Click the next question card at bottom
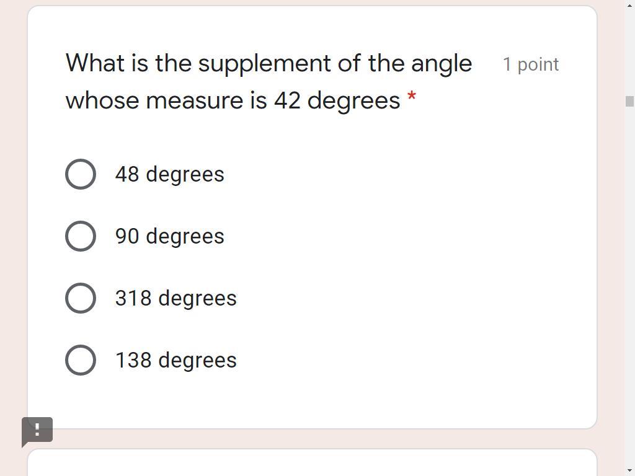The width and height of the screenshot is (635, 476). [x=312, y=464]
